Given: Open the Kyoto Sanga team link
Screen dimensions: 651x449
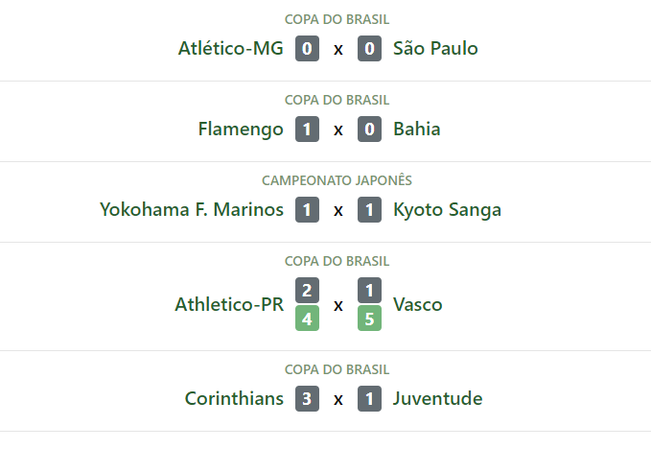Looking at the screenshot, I should [447, 210].
